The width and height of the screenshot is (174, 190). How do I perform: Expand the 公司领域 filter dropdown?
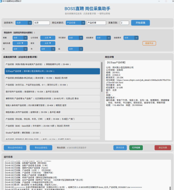coord(48,38)
